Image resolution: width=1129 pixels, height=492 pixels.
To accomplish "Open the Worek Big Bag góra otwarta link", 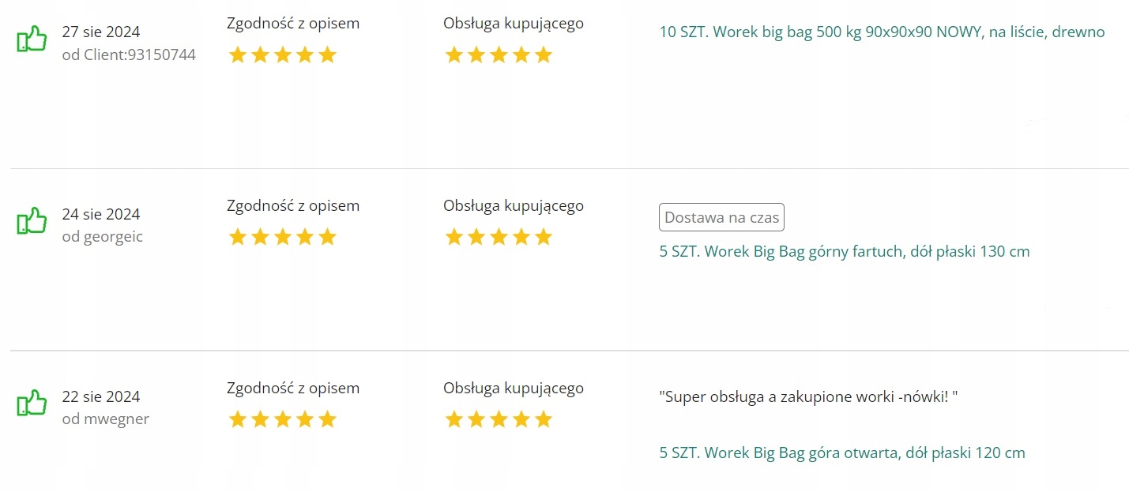I will [x=842, y=453].
